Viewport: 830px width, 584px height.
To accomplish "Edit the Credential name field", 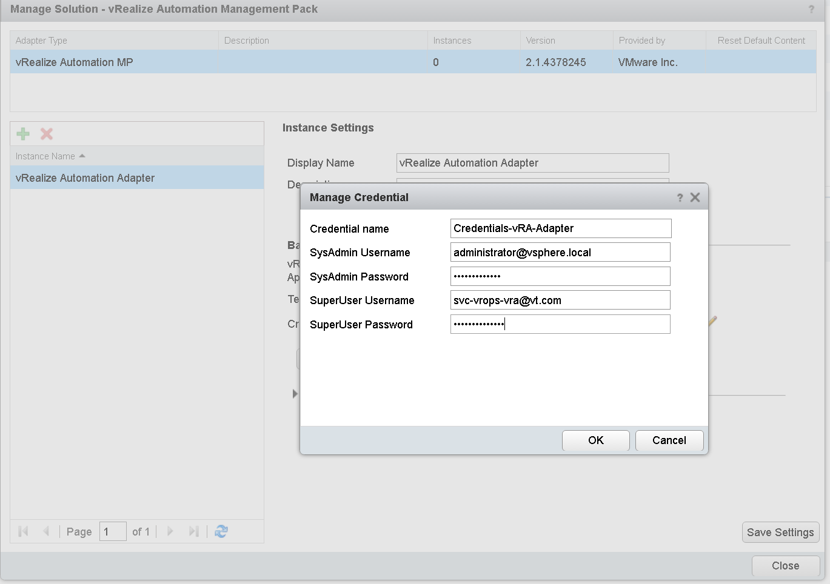I will point(560,228).
